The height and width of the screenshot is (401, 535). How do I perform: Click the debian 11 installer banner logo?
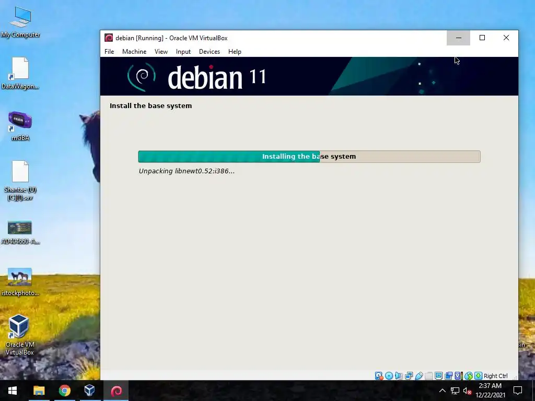tap(196, 77)
